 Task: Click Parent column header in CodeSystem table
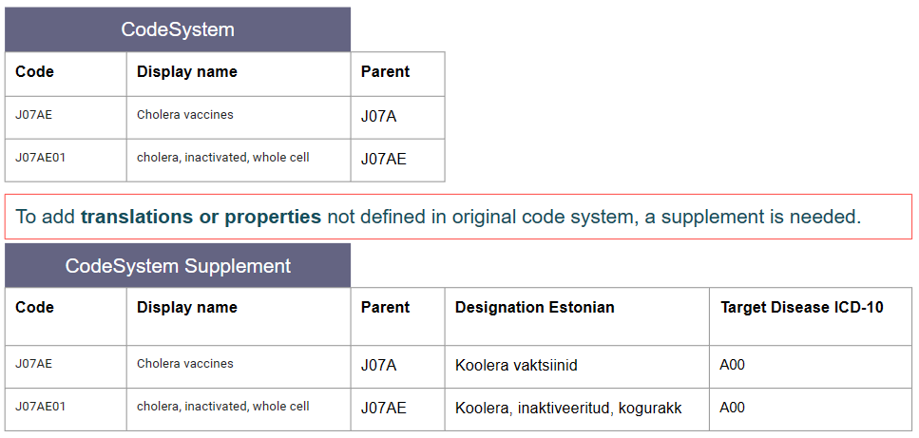point(385,72)
